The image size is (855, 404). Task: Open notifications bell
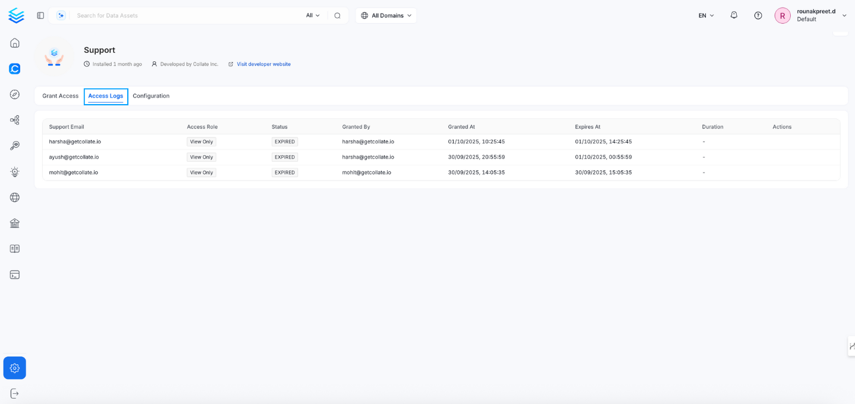pyautogui.click(x=734, y=15)
